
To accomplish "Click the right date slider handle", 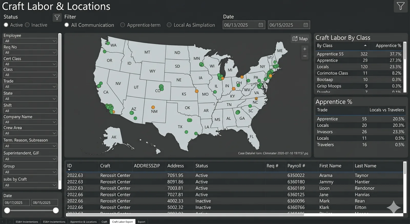I will click(x=56, y=210).
